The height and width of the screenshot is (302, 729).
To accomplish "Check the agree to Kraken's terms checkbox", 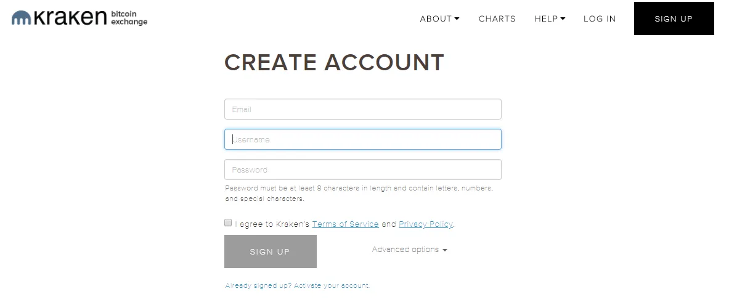I will point(228,223).
